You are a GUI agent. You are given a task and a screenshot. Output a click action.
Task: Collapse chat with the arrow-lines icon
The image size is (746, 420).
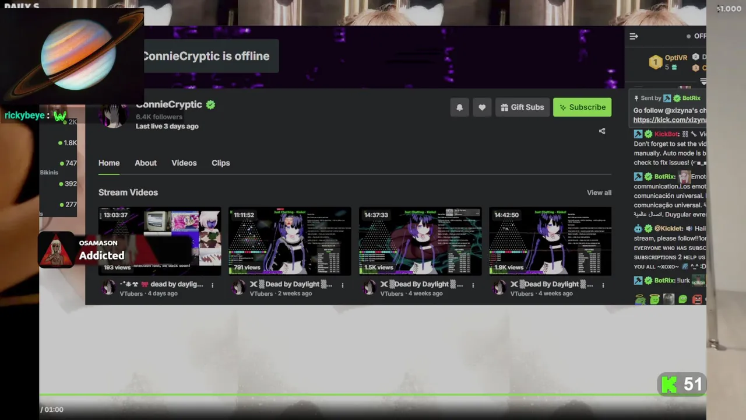click(x=634, y=36)
